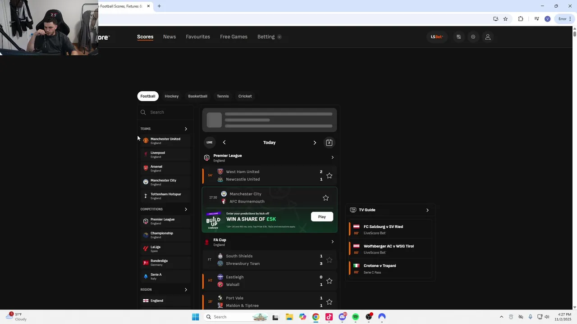Expand the Competitions section arrow
The image size is (577, 324).
pos(186,209)
